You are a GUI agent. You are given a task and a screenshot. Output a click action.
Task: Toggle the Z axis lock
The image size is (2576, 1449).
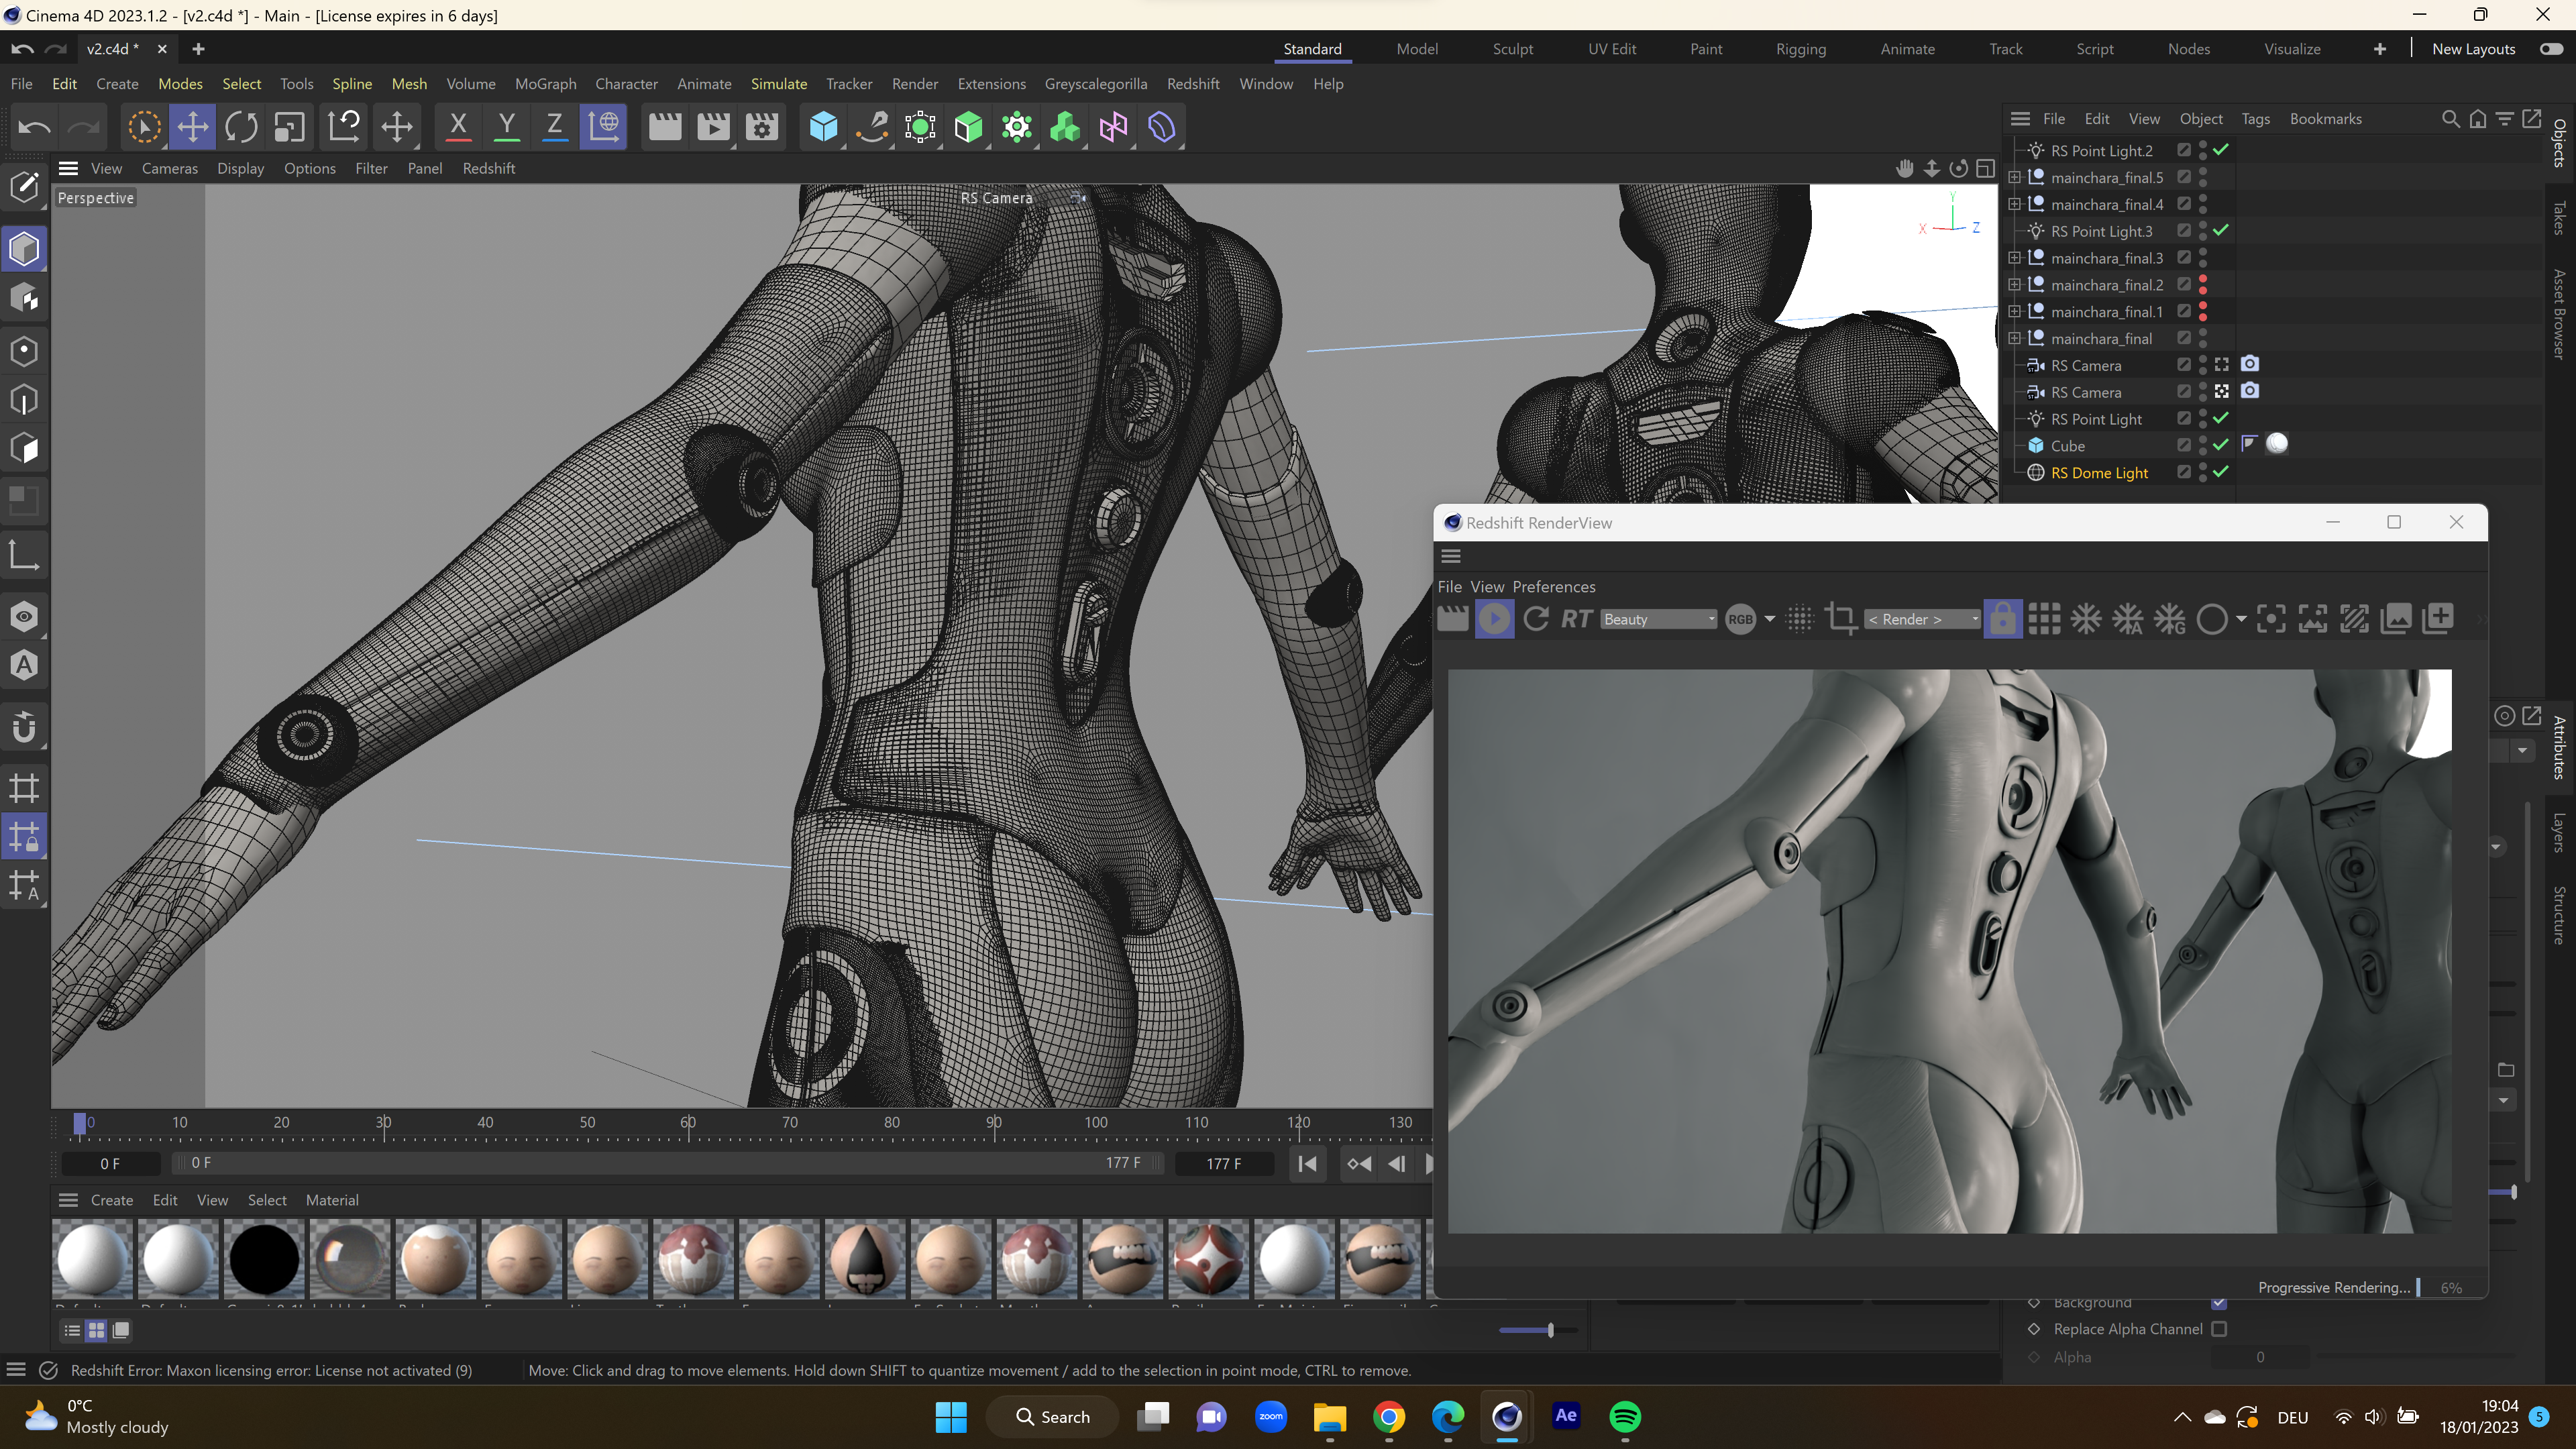tap(555, 127)
